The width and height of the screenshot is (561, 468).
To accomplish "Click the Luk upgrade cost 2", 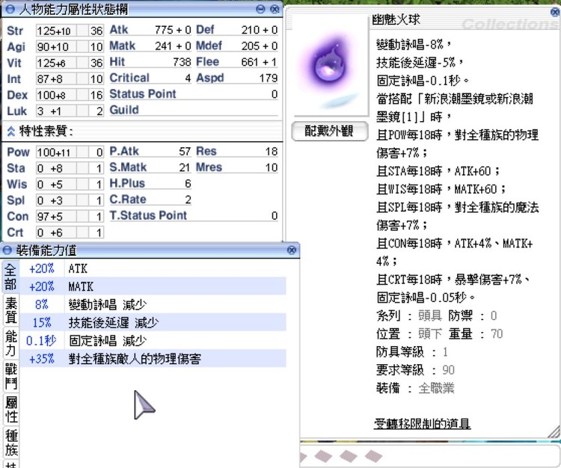I will [96, 111].
